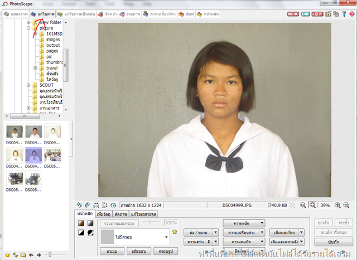357x260 pixels.
Task: Refresh the folder list icon
Action: [x=16, y=255]
